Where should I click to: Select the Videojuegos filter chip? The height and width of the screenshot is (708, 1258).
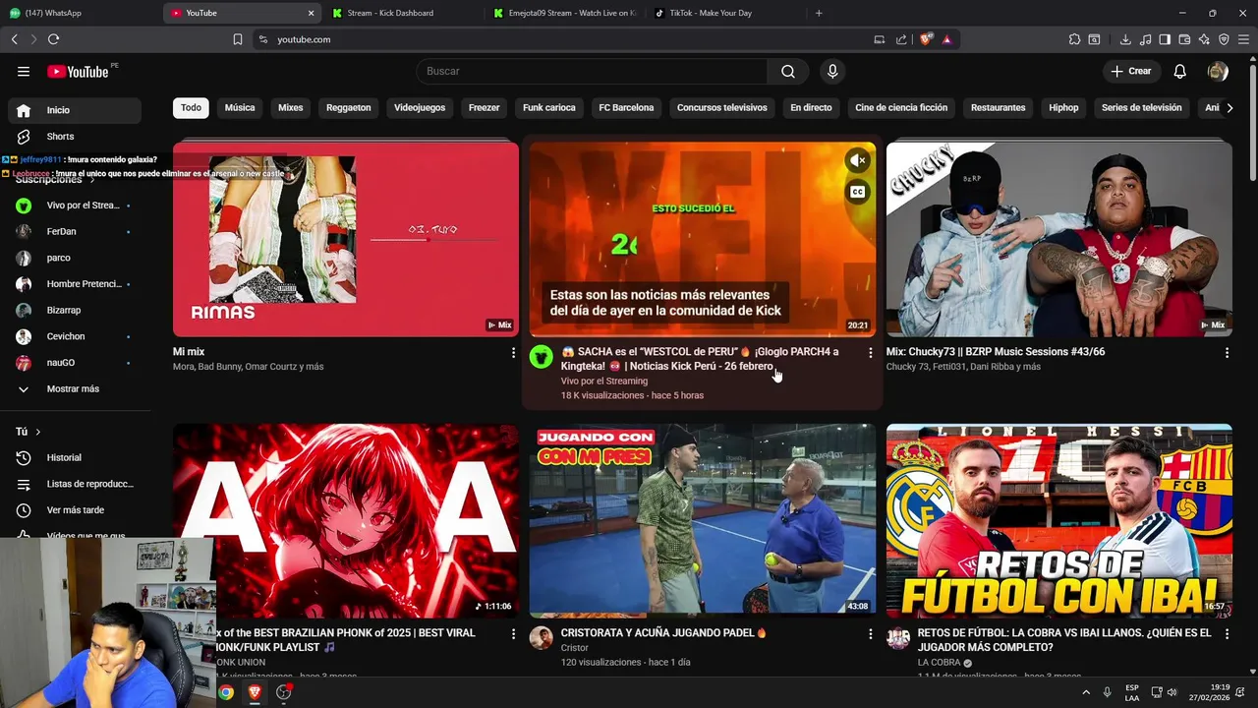point(420,107)
